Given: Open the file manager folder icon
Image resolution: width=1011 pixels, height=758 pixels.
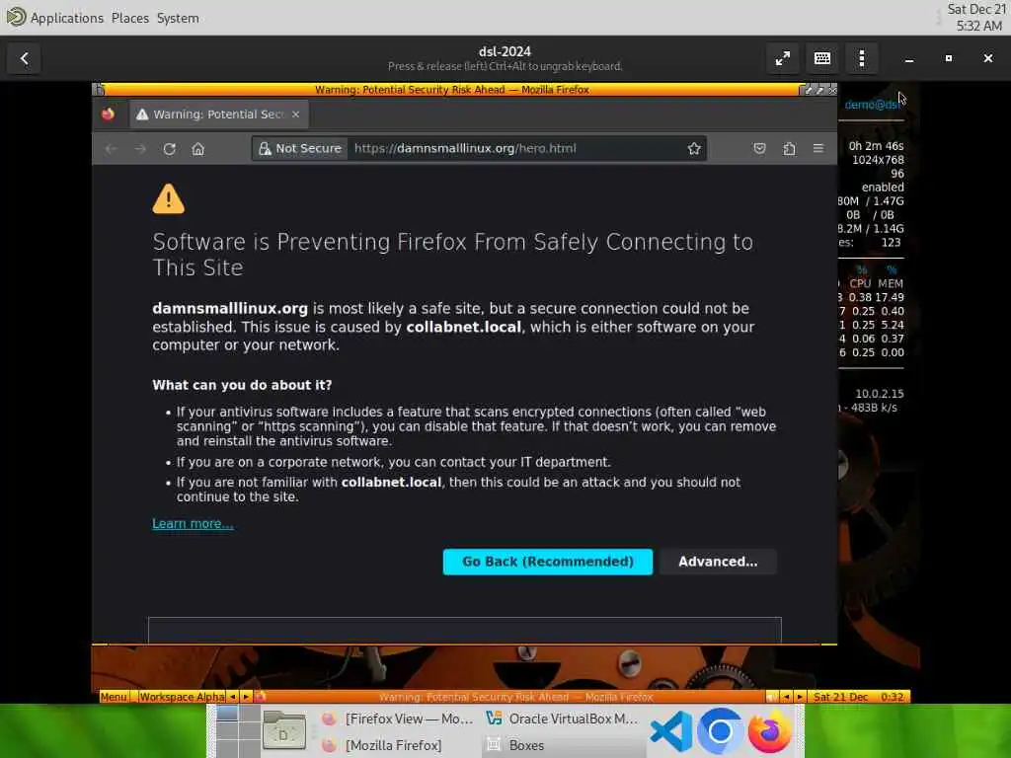Looking at the screenshot, I should pos(284,731).
